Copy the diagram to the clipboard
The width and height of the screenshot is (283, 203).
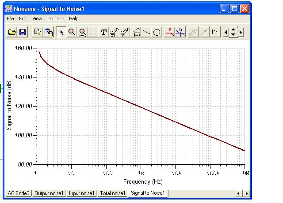pos(38,32)
